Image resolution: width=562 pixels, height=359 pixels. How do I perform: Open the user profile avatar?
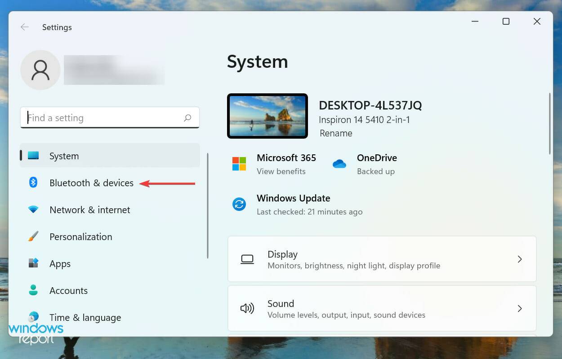[40, 70]
